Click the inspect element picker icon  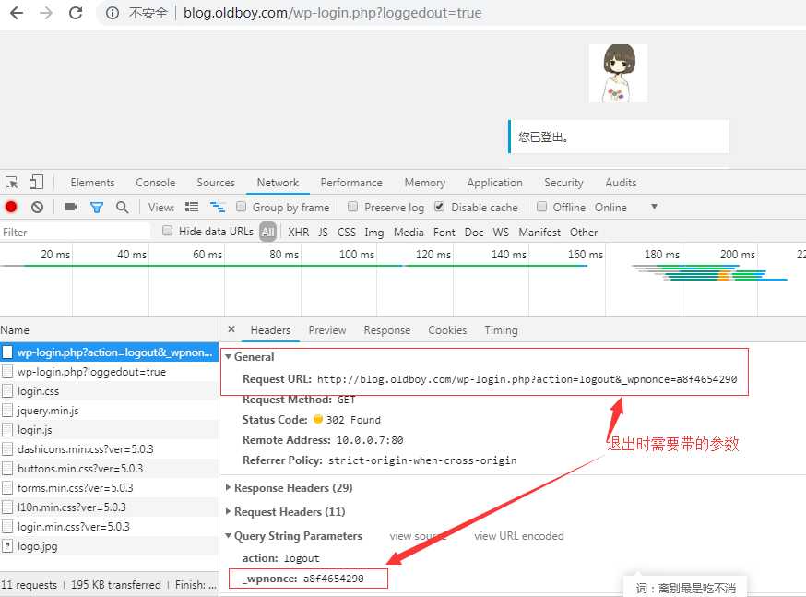[x=12, y=183]
